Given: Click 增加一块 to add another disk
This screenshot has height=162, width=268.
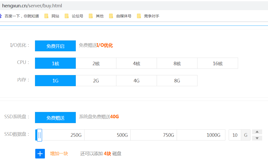Looking at the screenshot, I should (59, 153).
